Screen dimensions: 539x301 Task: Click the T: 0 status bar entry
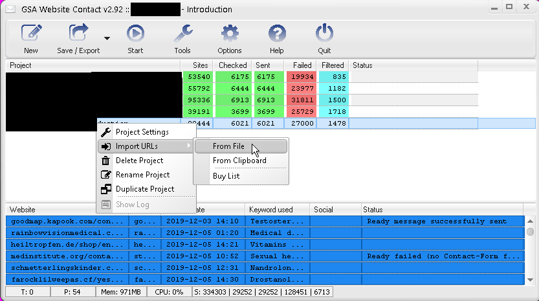(27, 292)
